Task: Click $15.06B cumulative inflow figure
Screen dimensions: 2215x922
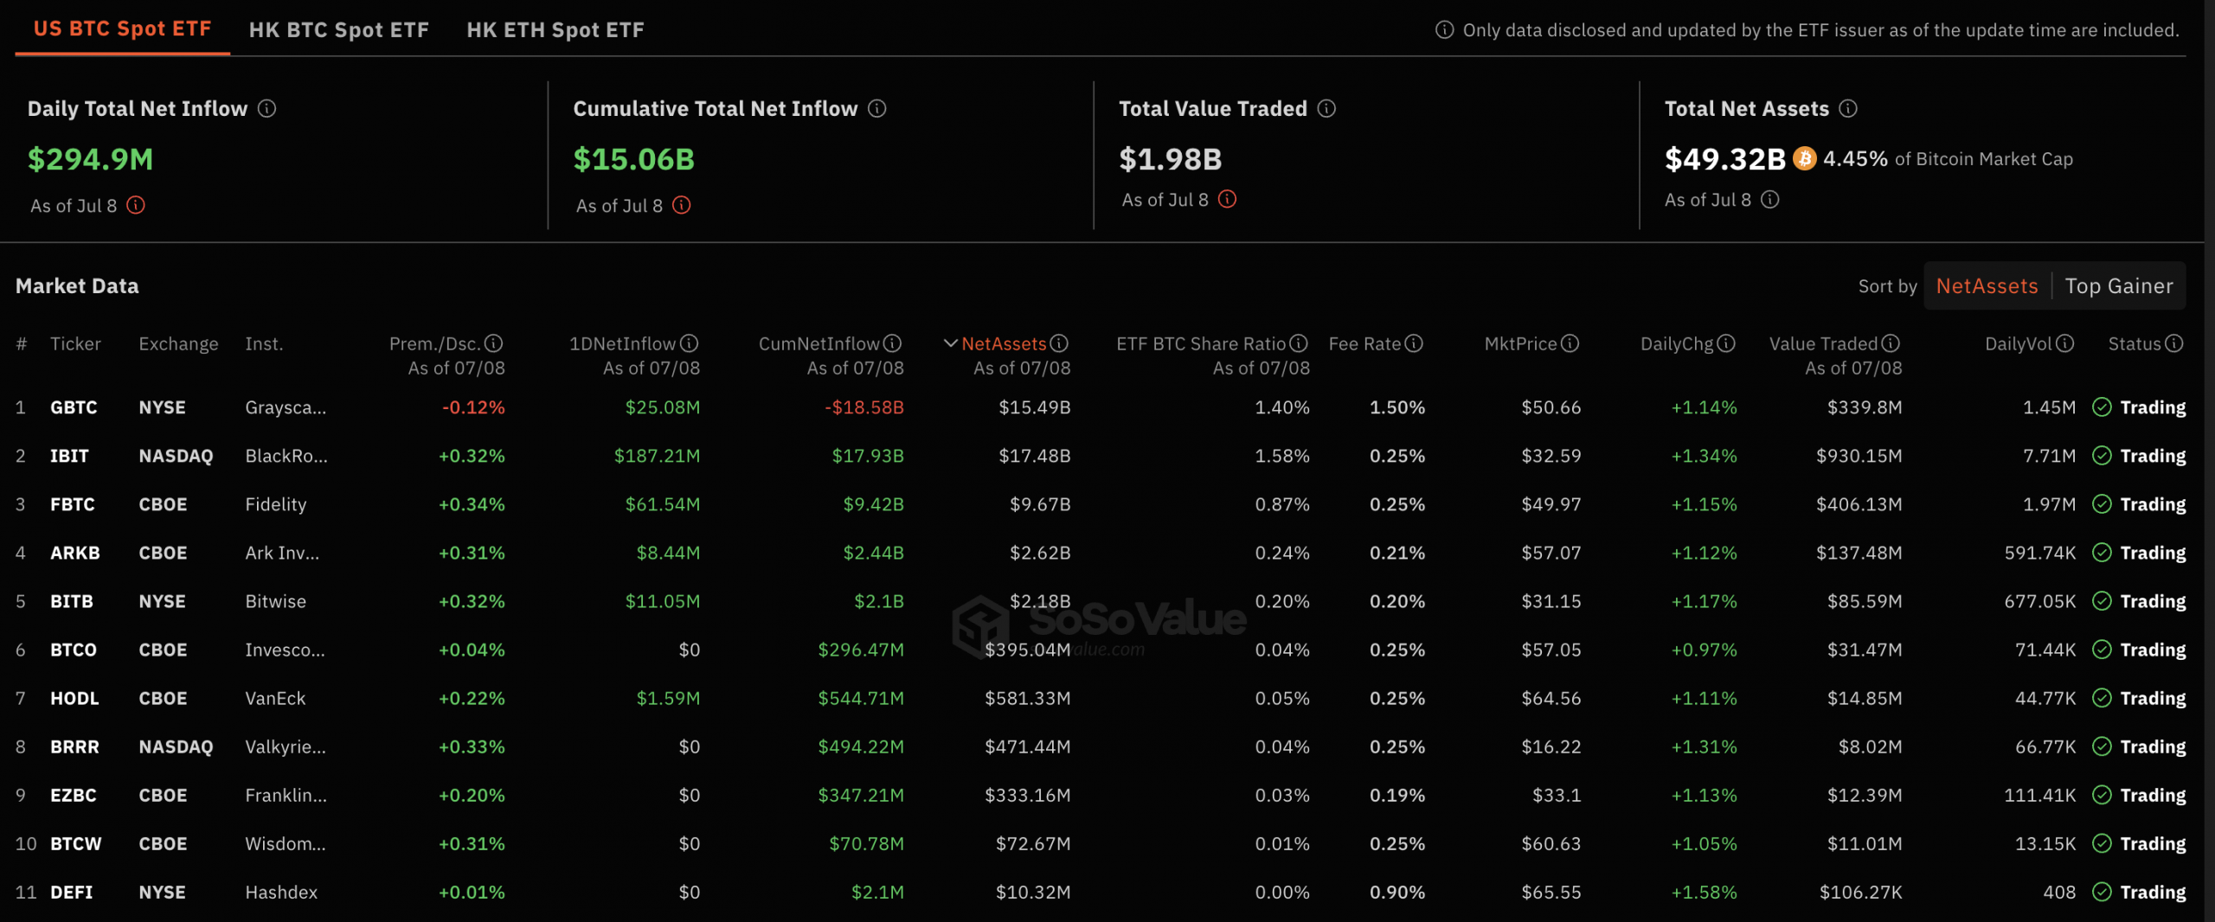Action: (634, 159)
